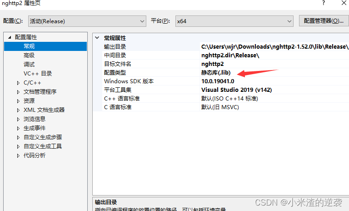This screenshot has width=349, height=211.
Task: Expand the 浏览信息 node arrow
Action: [18, 119]
